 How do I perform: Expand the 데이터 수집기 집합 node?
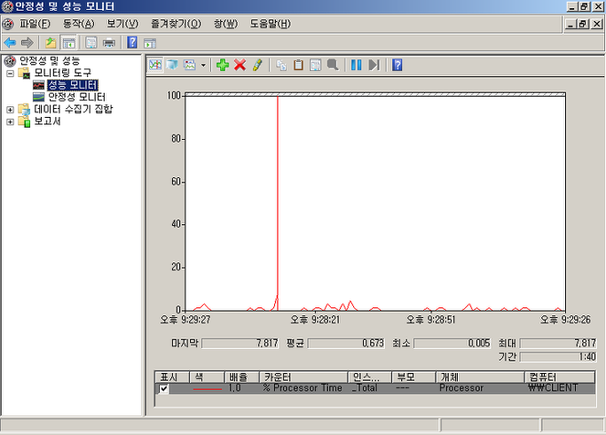11,110
